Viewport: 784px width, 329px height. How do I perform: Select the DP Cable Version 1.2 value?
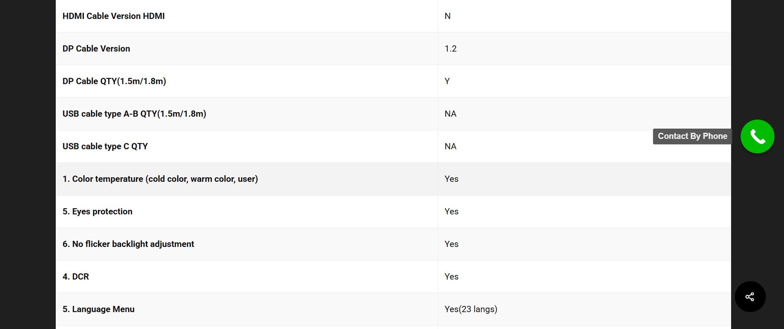451,49
